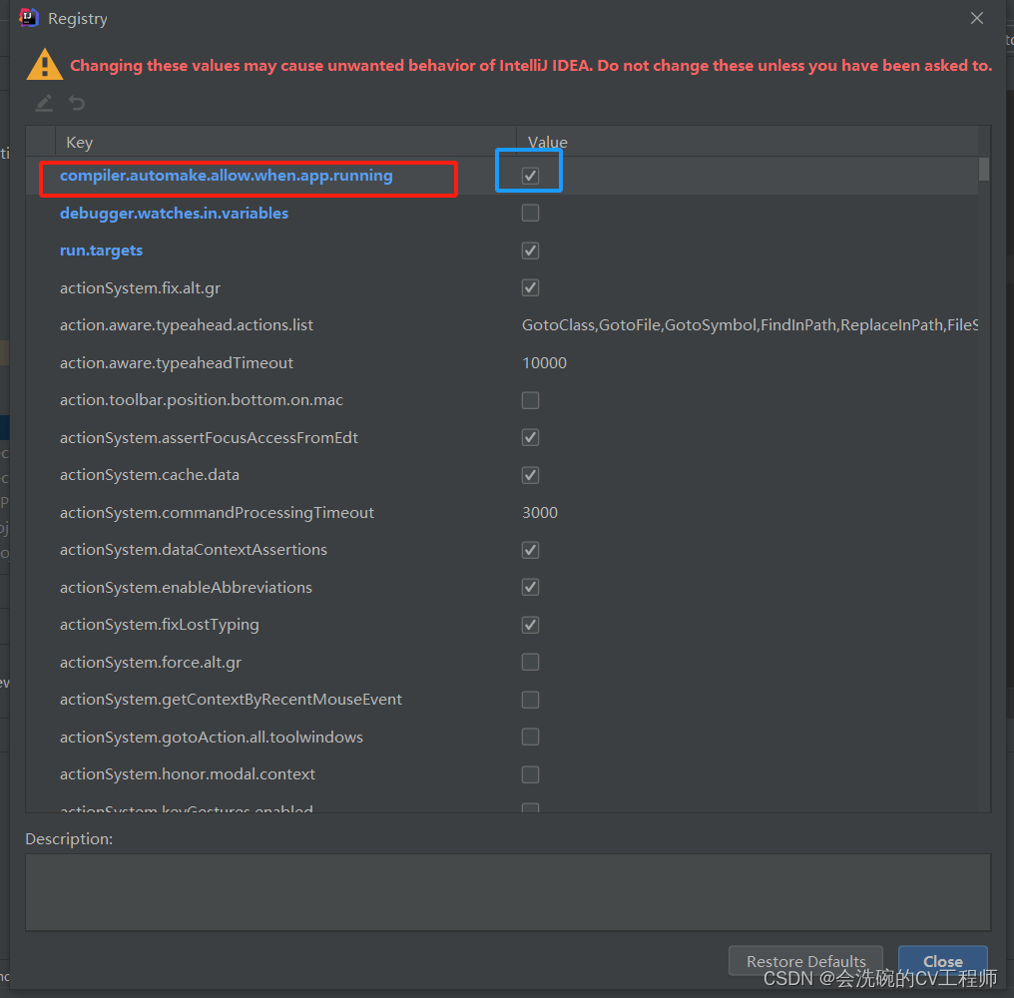
Task: Click the Restore Defaults button
Action: coord(805,962)
